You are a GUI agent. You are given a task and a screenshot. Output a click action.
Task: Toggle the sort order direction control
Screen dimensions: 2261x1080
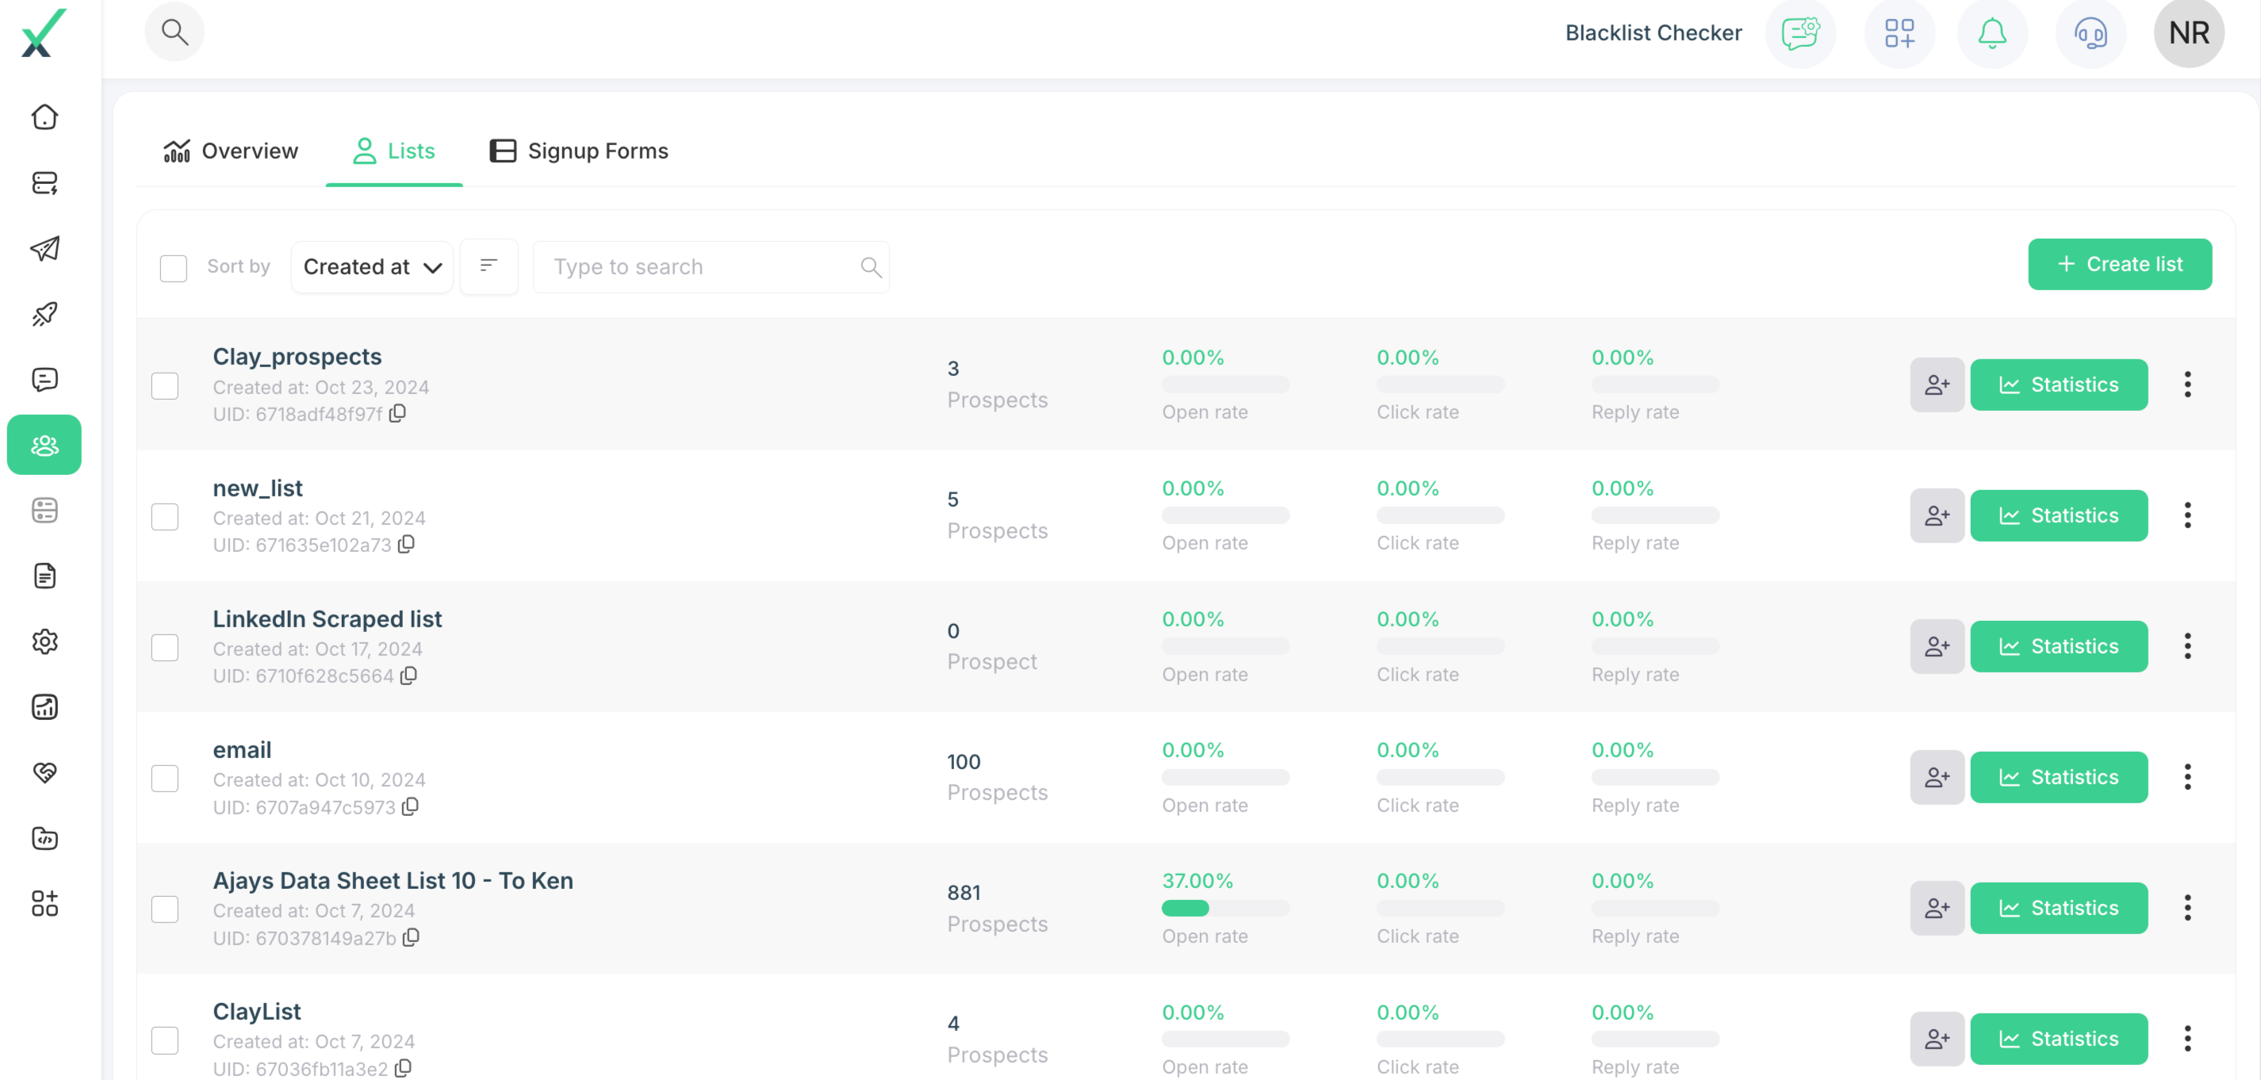(489, 266)
